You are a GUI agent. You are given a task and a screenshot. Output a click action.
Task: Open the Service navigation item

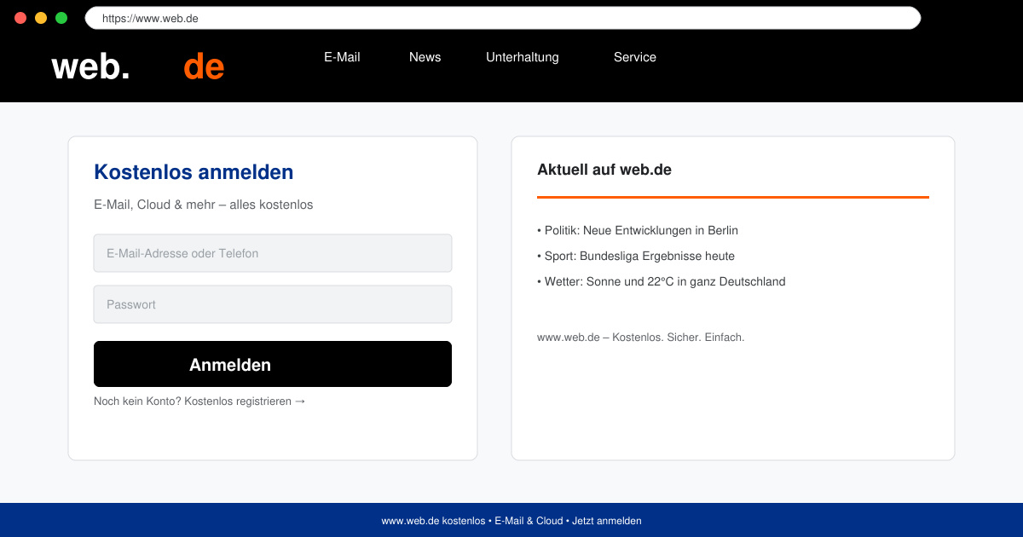point(635,57)
